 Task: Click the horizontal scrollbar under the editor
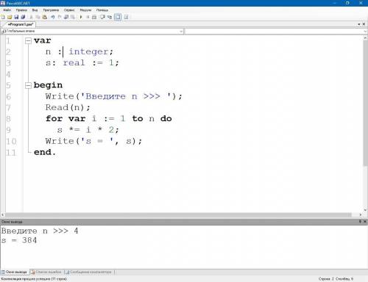[179, 215]
